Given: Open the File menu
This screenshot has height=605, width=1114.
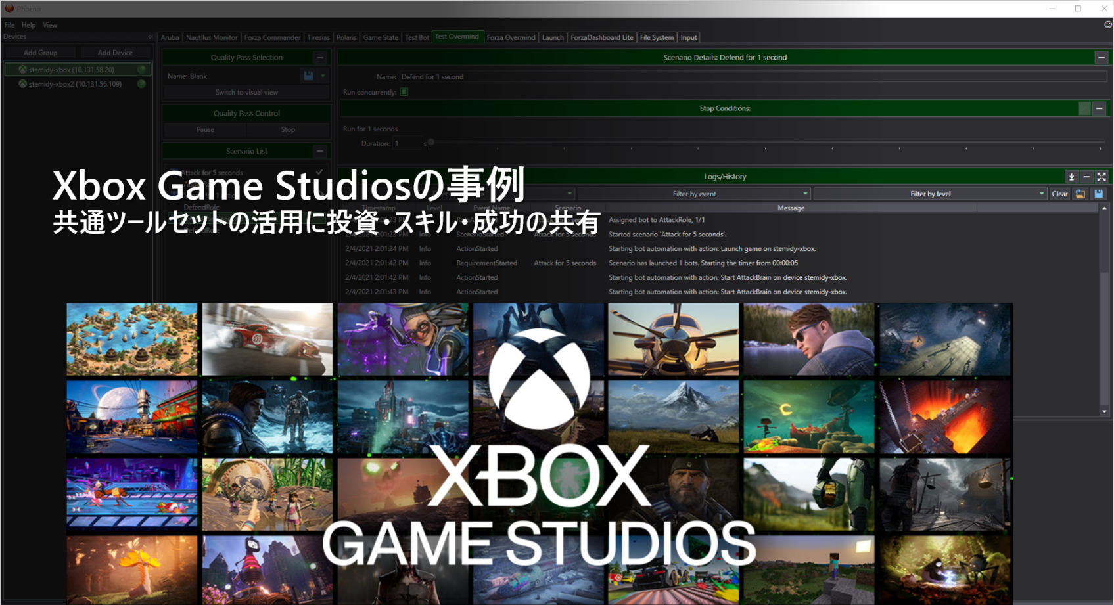Looking at the screenshot, I should [x=9, y=25].
